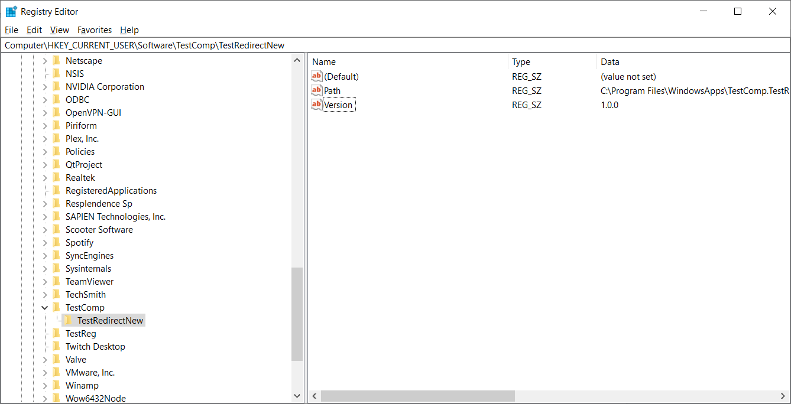The height and width of the screenshot is (404, 791).
Task: Expand the Netscape registry key
Action: [x=45, y=61]
